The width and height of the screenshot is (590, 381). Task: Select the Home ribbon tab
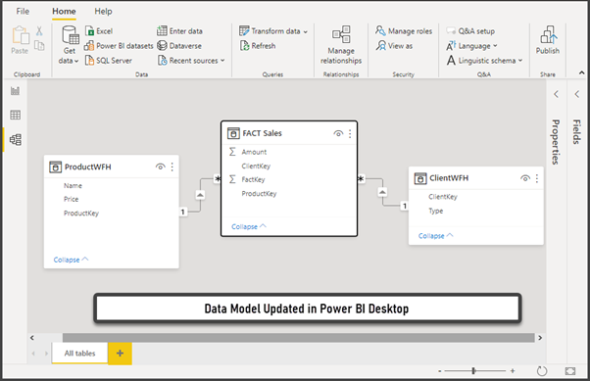click(64, 12)
